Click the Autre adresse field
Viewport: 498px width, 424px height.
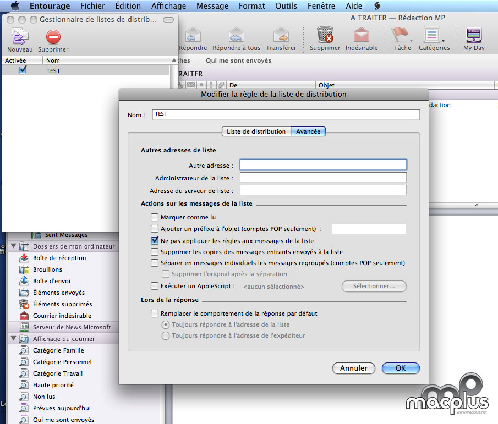(x=323, y=165)
